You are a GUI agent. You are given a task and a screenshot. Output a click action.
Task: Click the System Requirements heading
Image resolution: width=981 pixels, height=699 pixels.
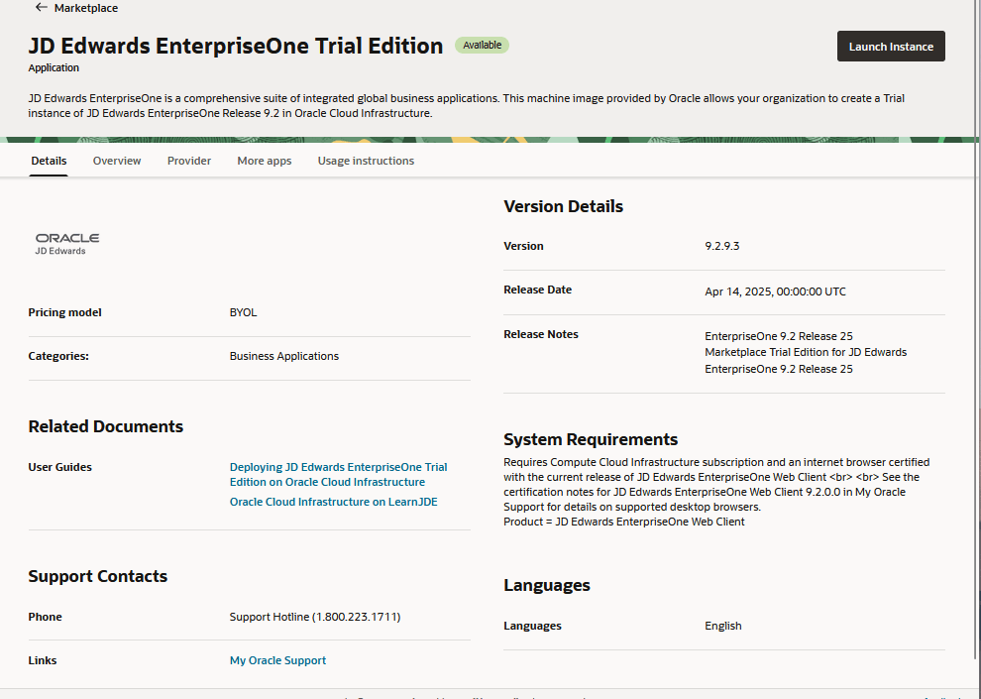(591, 439)
